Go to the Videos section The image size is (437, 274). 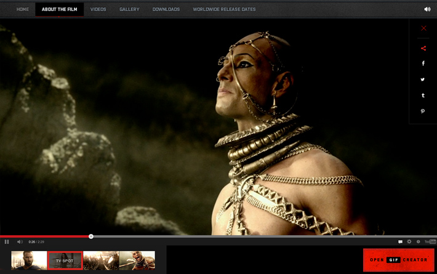(x=98, y=9)
